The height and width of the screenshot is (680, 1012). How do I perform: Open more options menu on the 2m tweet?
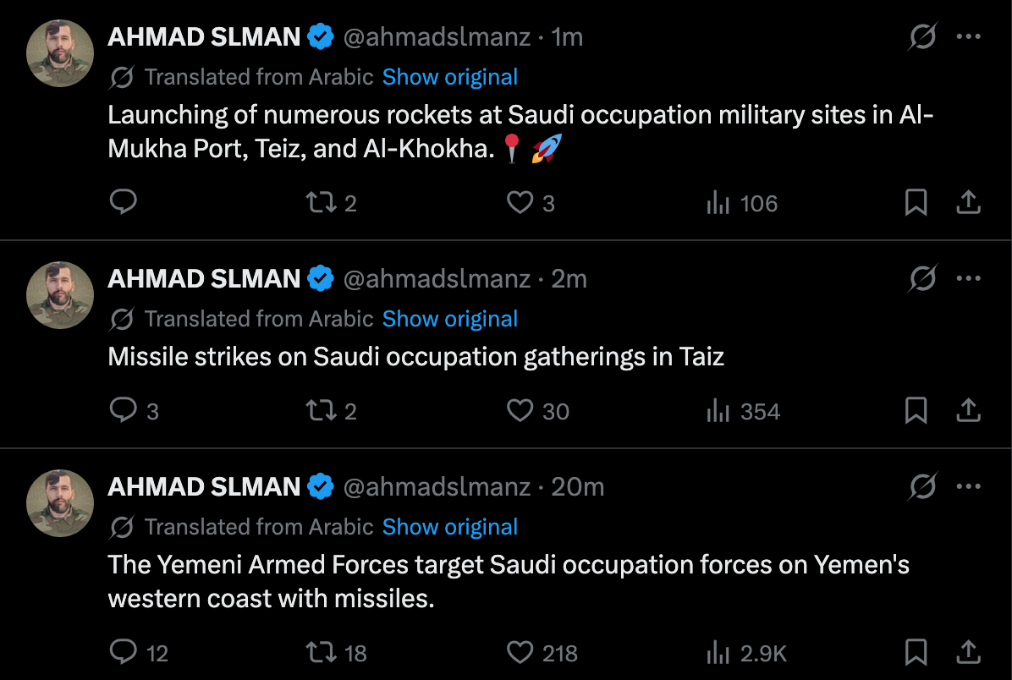[968, 279]
